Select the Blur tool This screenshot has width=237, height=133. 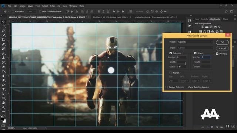click(3, 76)
